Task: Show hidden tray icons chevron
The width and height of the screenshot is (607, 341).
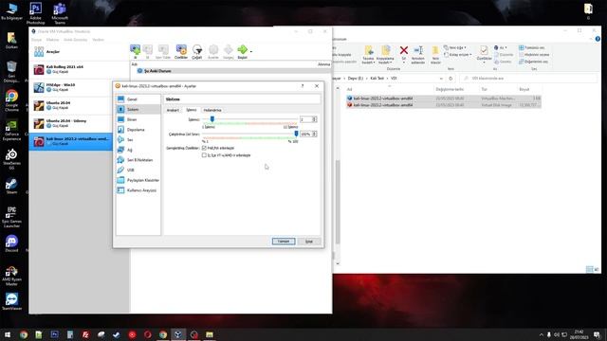Action: point(542,334)
